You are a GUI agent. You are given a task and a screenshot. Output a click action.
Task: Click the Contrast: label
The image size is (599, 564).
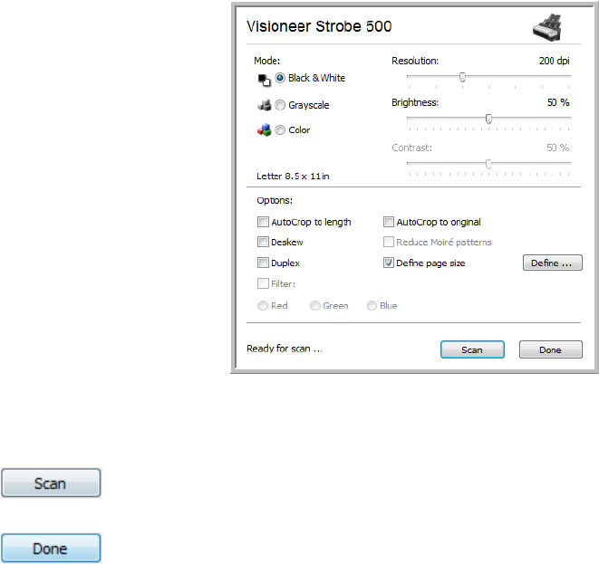411,148
